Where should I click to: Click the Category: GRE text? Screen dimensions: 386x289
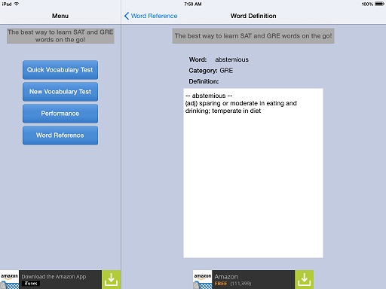click(x=211, y=71)
